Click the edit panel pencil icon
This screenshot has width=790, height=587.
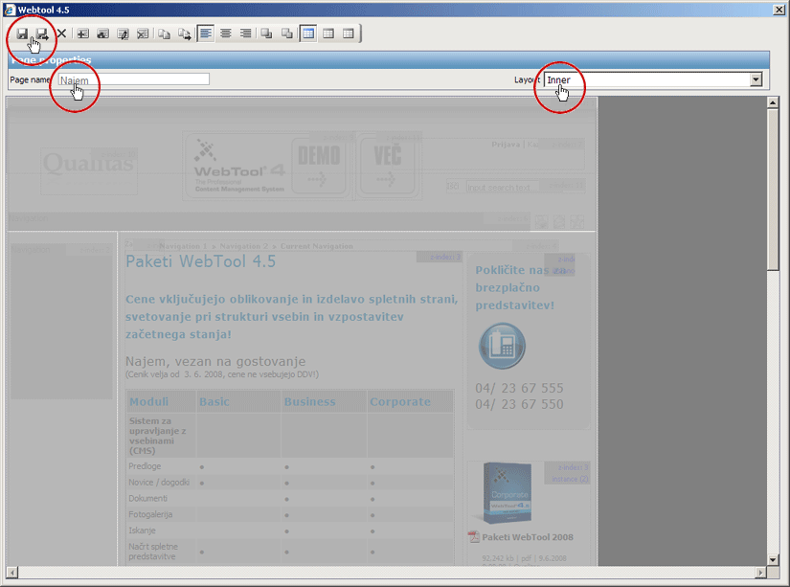coord(123,34)
